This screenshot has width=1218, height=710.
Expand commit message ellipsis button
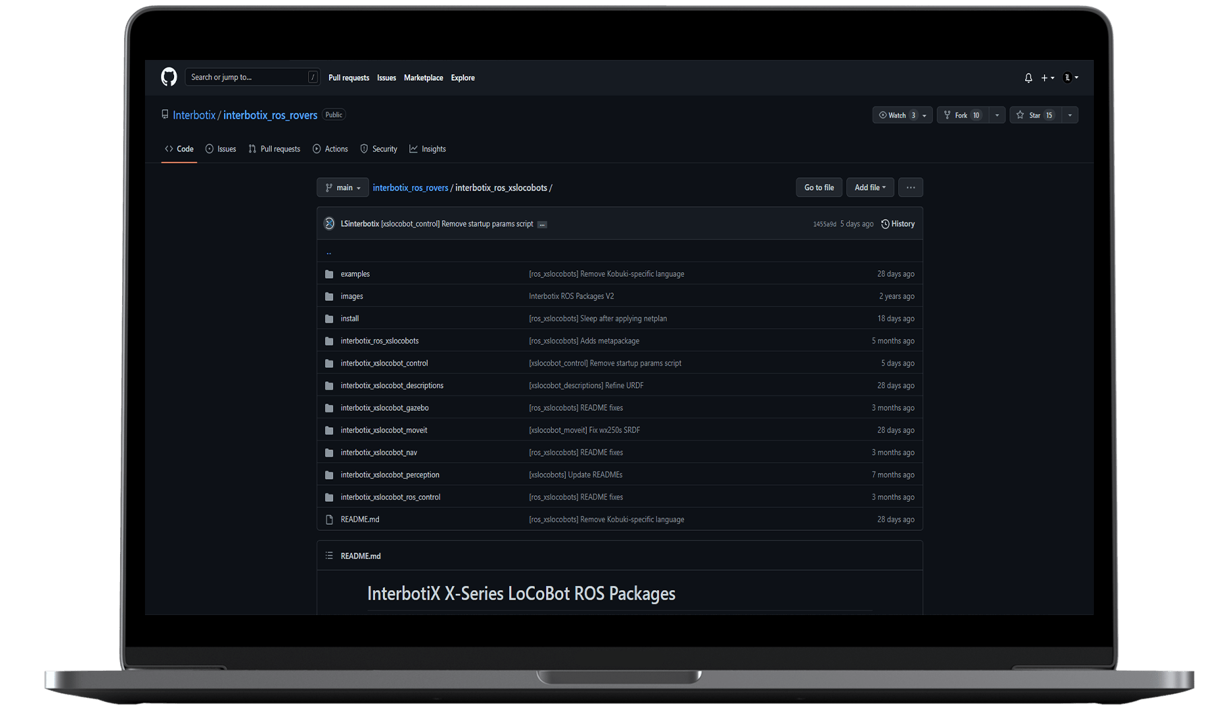click(x=542, y=224)
